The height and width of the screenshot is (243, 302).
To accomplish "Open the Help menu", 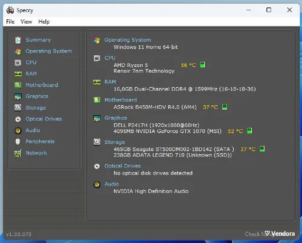I will [44, 22].
